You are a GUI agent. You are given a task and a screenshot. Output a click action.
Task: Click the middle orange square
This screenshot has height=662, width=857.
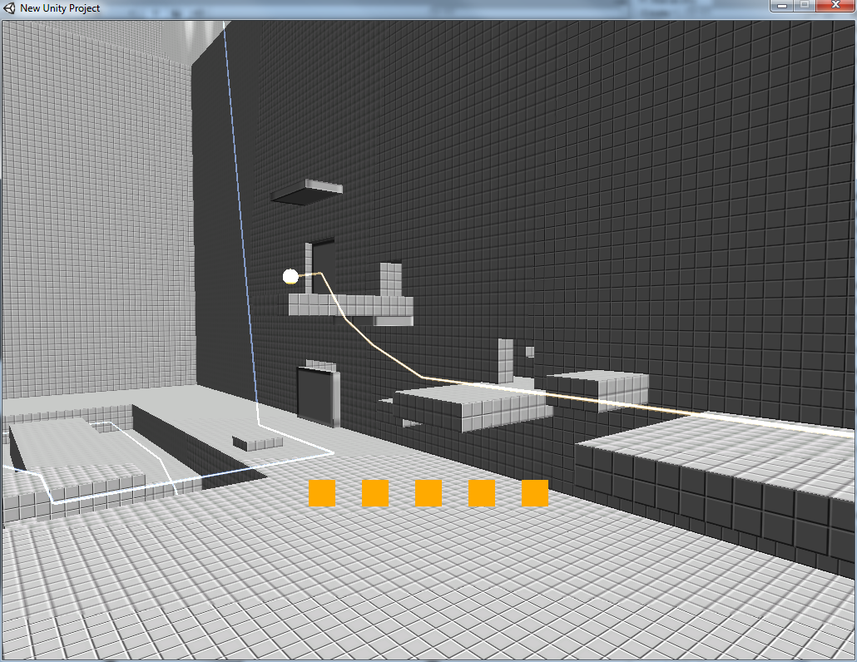(x=428, y=493)
